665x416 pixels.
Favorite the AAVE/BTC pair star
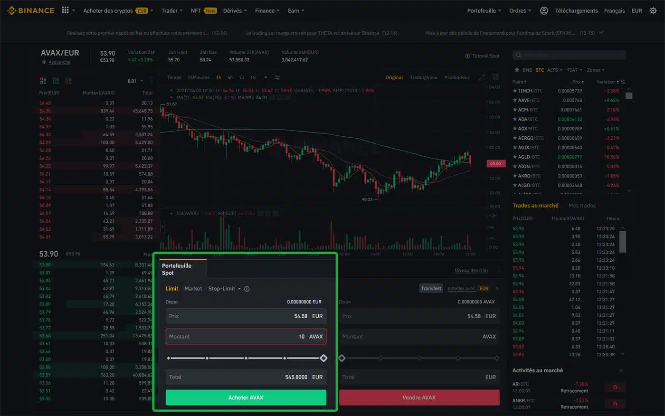tap(514, 100)
